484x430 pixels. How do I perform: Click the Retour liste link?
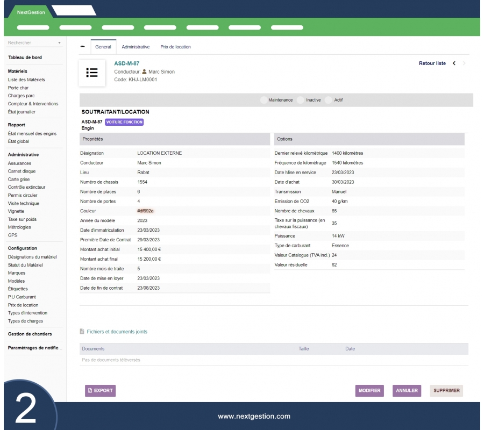pos(432,63)
